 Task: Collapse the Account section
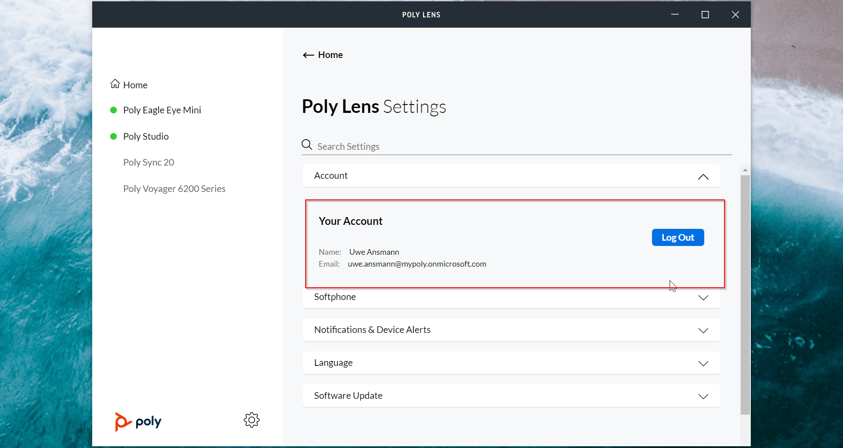[703, 177]
